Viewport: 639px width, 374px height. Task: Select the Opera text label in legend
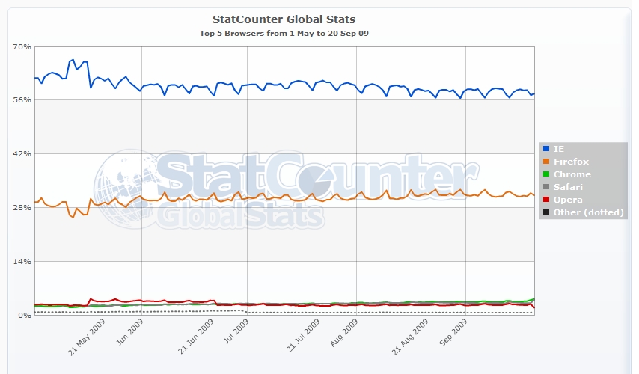tap(567, 200)
